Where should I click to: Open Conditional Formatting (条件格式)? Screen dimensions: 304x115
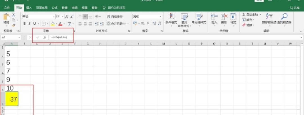click(171, 18)
